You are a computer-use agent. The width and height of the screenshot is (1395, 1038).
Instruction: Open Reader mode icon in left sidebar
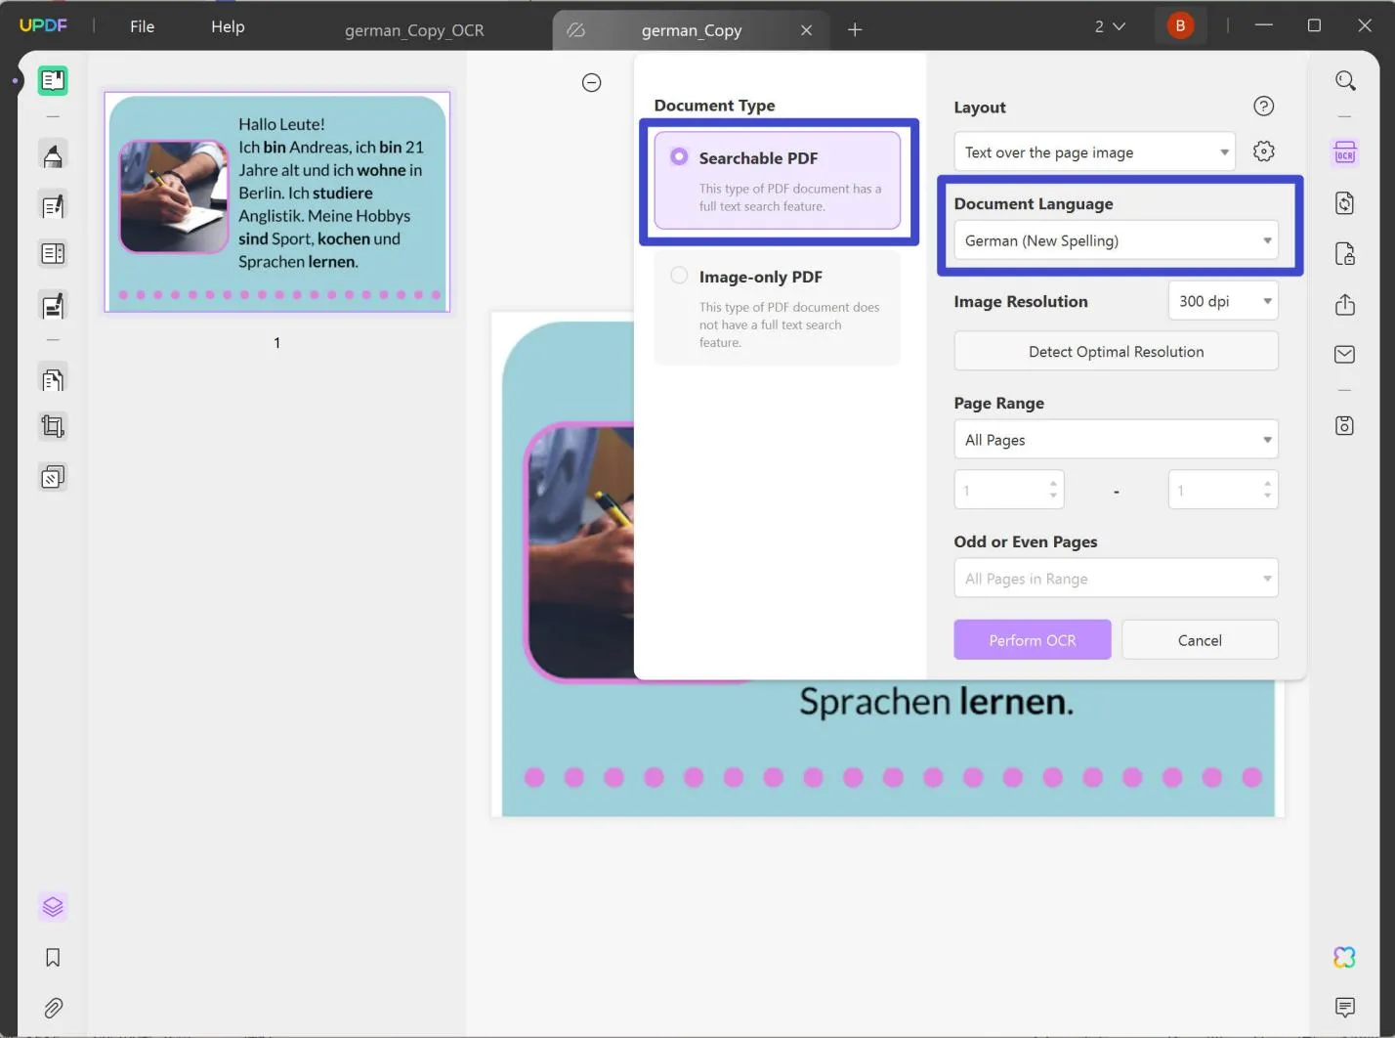[53, 80]
